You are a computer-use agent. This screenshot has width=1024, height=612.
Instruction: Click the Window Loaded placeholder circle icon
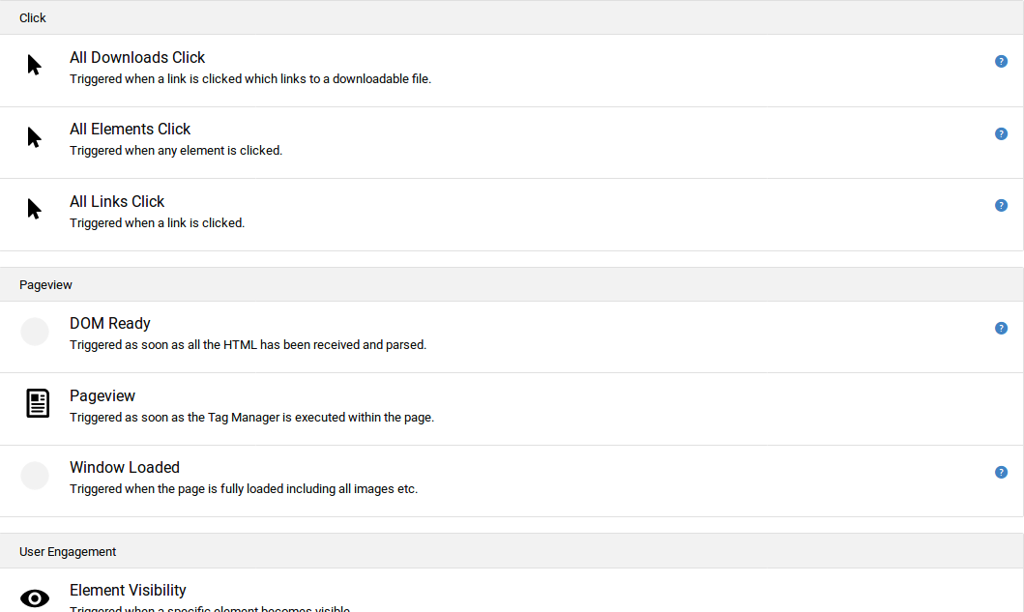tap(35, 476)
